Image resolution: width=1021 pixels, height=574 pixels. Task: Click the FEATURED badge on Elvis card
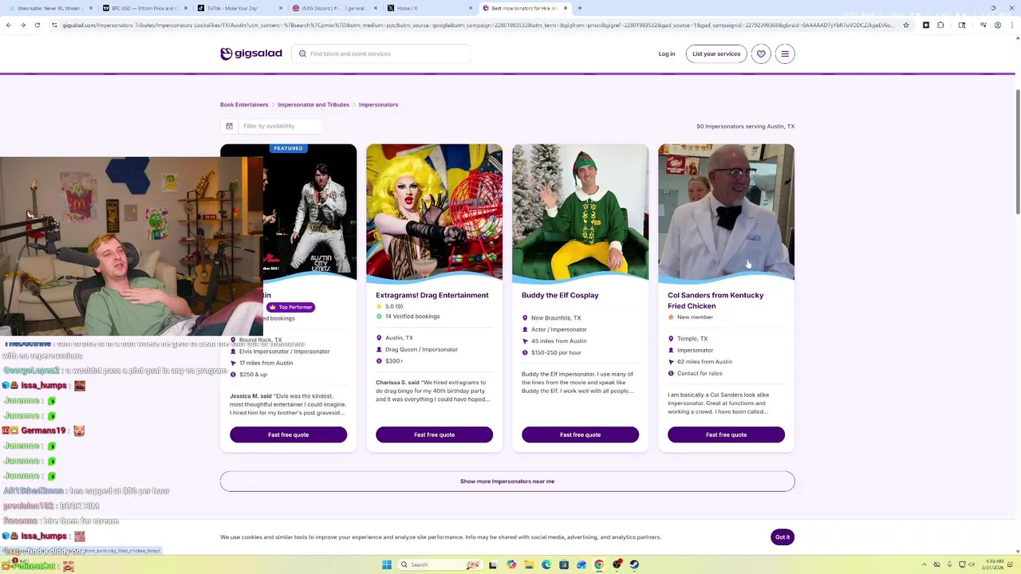288,148
